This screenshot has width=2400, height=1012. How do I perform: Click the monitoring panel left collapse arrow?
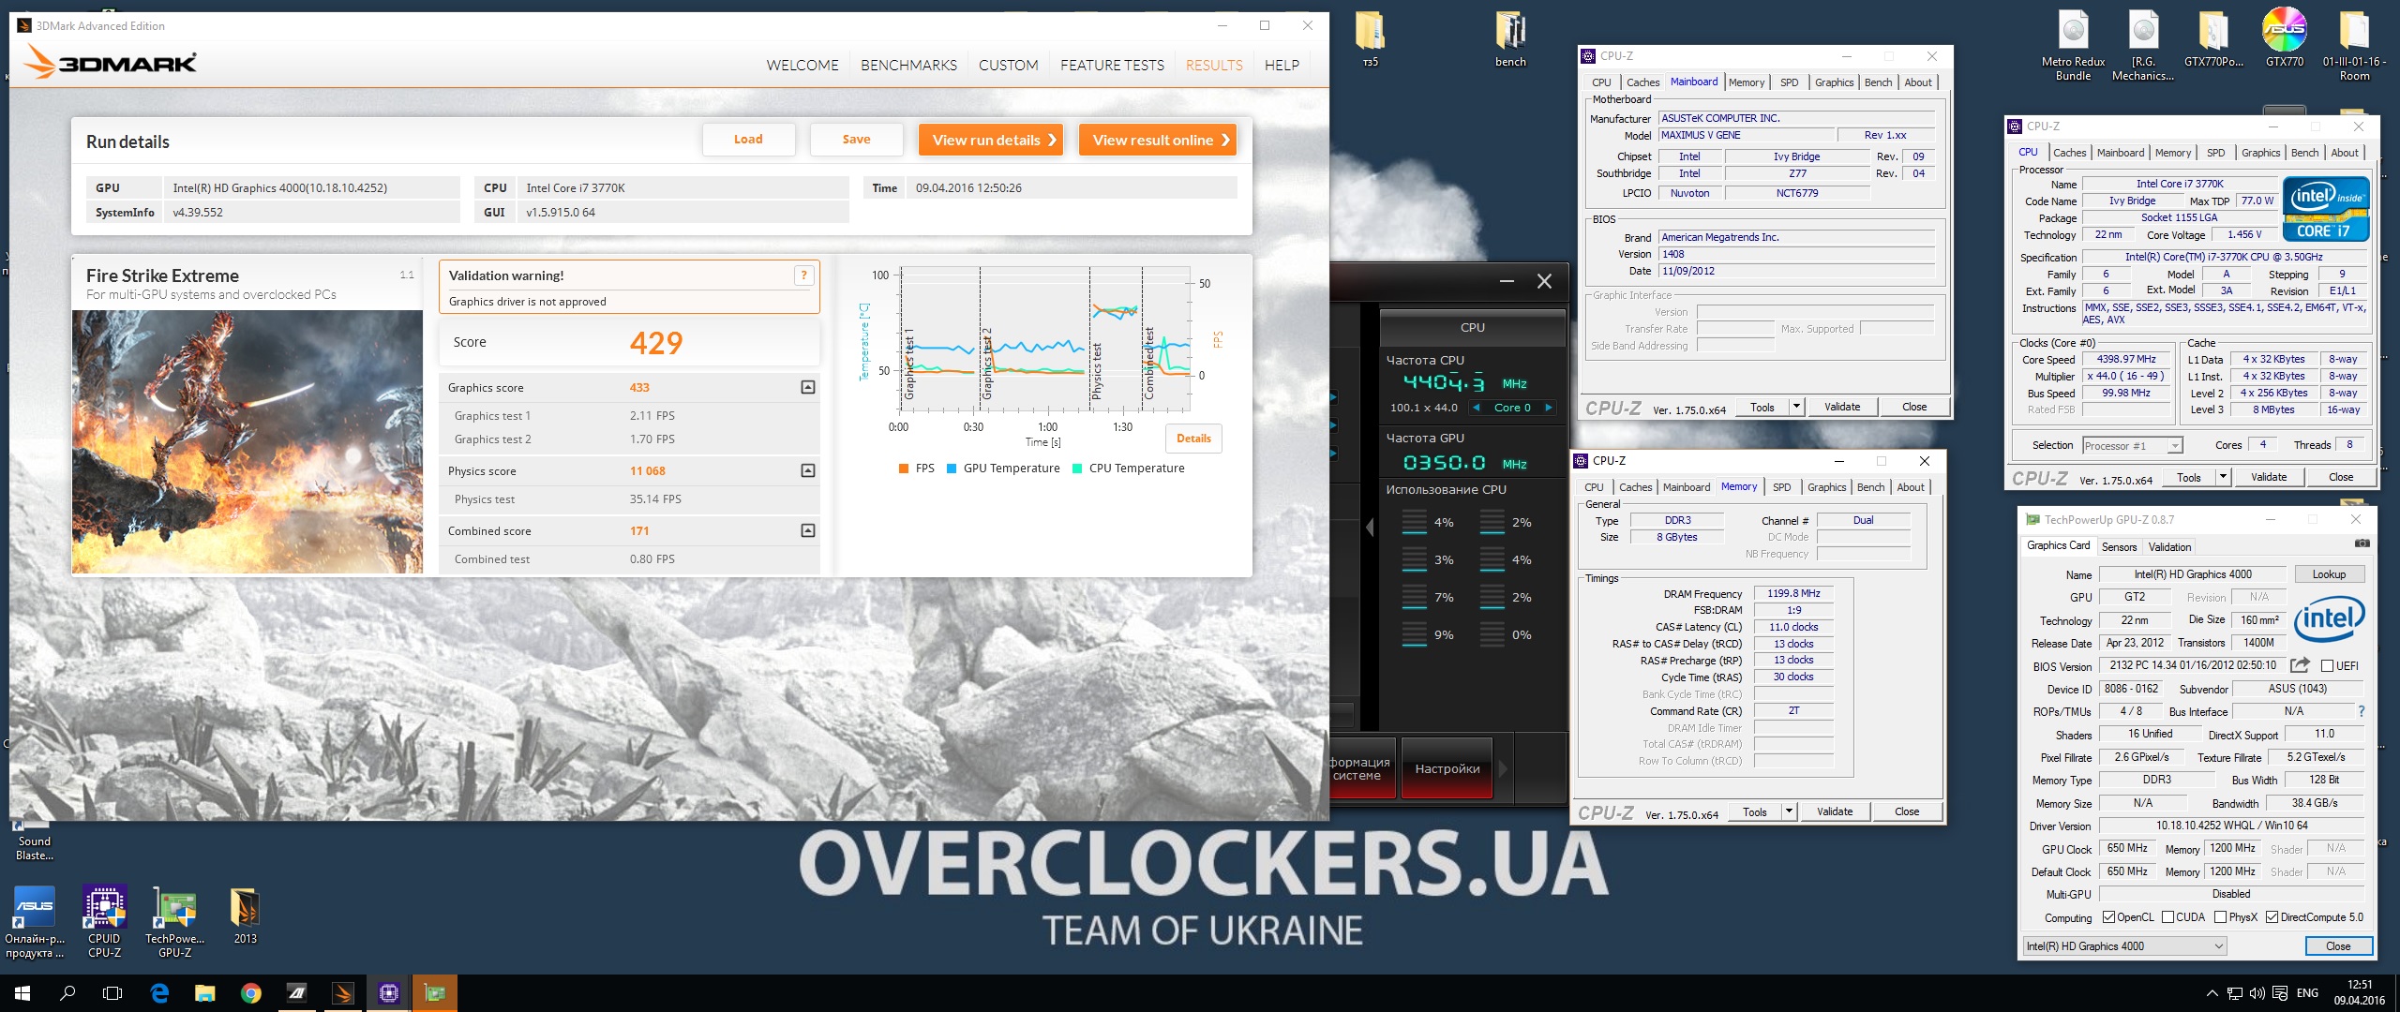1370,528
